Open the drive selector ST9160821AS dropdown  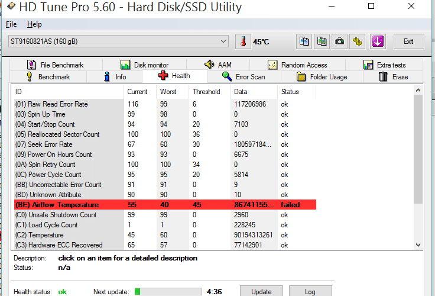coord(118,41)
